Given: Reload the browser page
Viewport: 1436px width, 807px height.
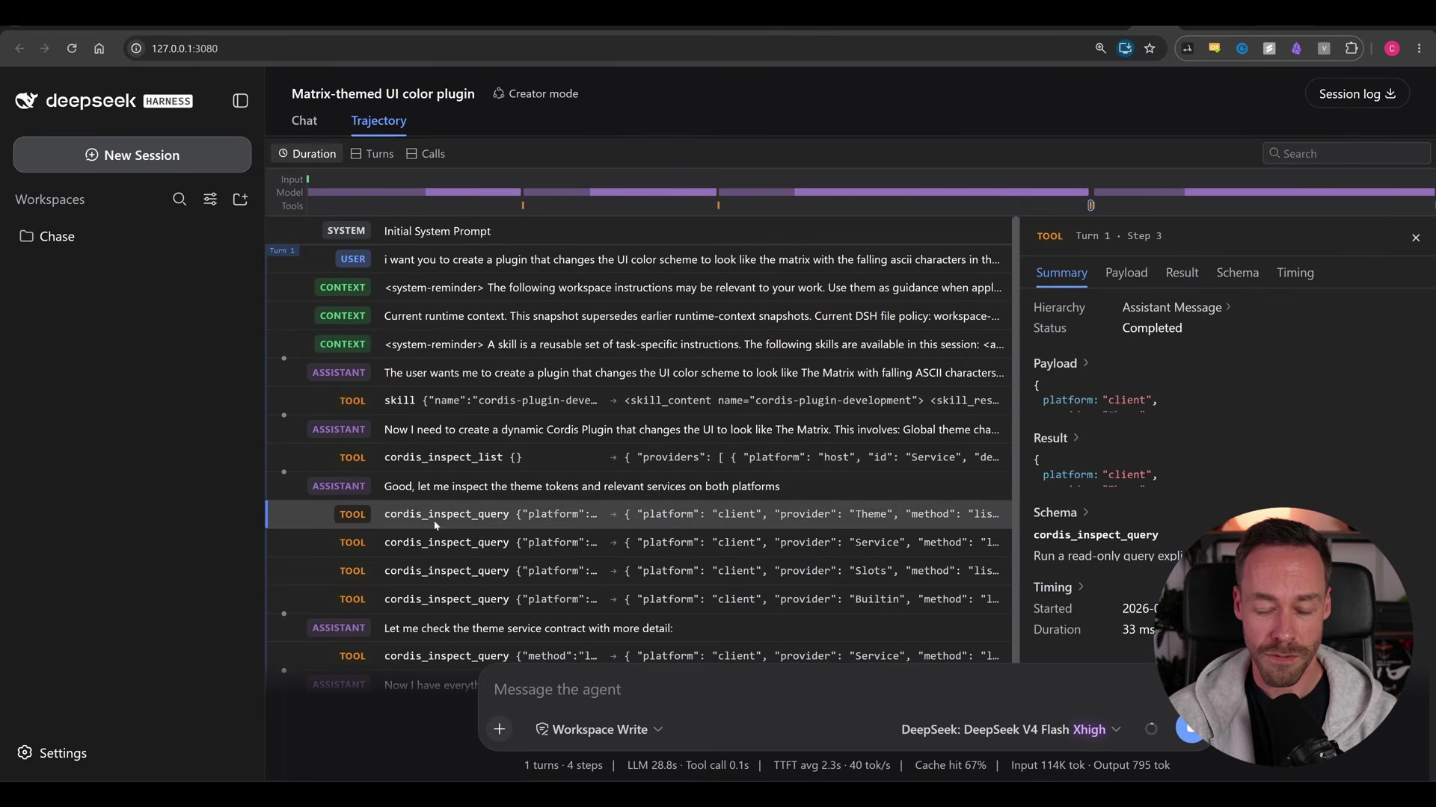Looking at the screenshot, I should pos(72,49).
